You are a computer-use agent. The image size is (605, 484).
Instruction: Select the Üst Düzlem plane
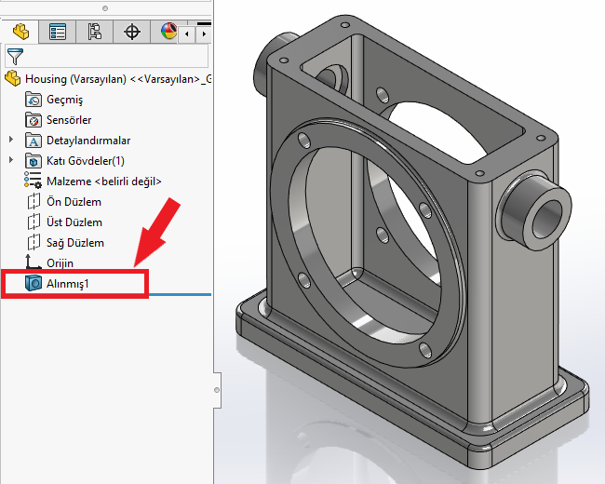(74, 222)
